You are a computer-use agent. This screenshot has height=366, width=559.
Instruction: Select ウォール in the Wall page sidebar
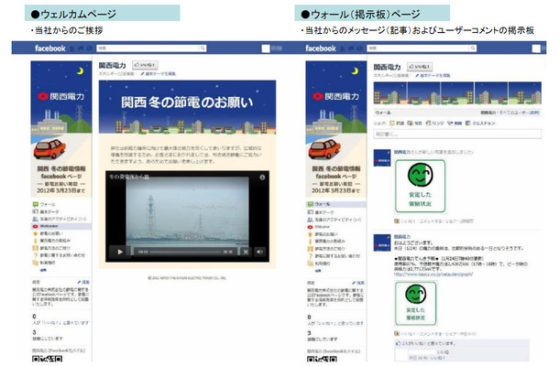tap(335, 204)
